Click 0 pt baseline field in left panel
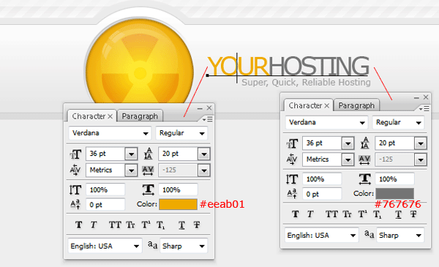This screenshot has width=439, height=267. tap(105, 205)
